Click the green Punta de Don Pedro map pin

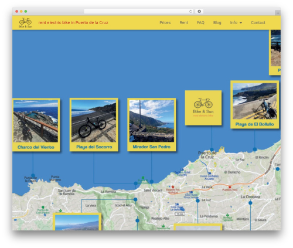coord(43,207)
